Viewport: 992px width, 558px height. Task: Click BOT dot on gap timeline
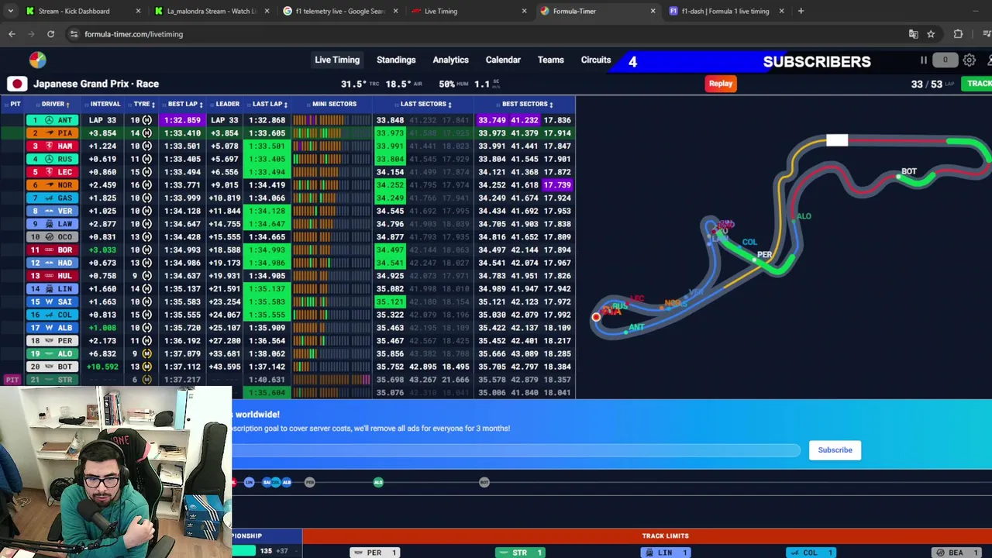[x=484, y=482]
